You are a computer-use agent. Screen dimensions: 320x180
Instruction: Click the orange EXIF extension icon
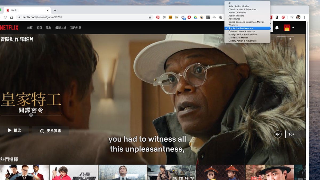pyautogui.click(x=170, y=17)
